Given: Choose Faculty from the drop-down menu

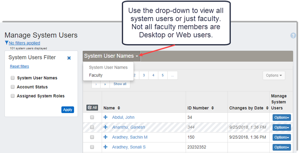Looking at the screenshot, I should click(96, 75).
